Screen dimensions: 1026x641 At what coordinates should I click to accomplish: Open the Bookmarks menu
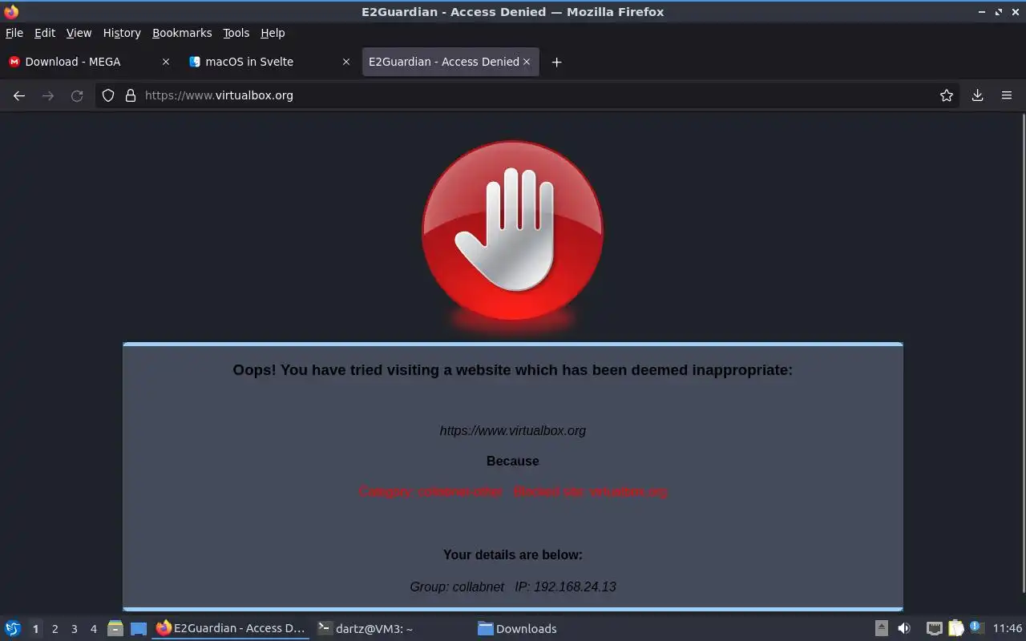point(182,33)
